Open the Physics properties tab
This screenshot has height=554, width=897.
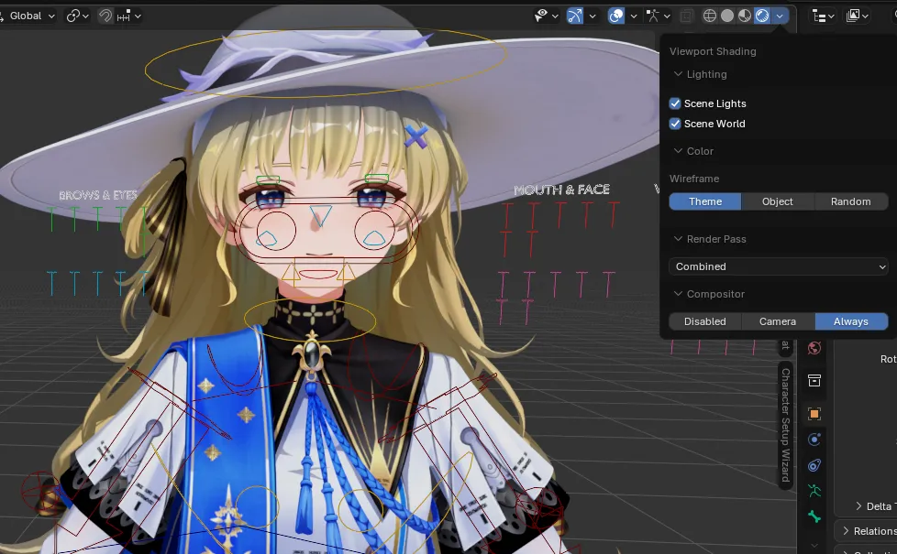814,440
